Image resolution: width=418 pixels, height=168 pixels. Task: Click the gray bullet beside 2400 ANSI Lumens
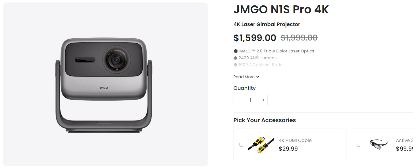coord(235,58)
